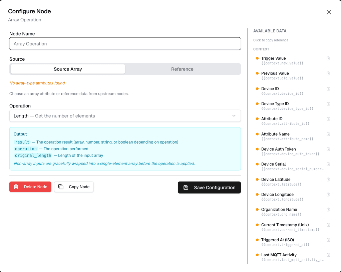Copy the Device Longitude reference icon
Screen dimensions: 341x272
(328, 194)
